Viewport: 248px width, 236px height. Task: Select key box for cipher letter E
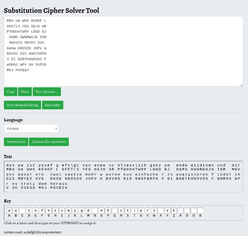click(35, 210)
